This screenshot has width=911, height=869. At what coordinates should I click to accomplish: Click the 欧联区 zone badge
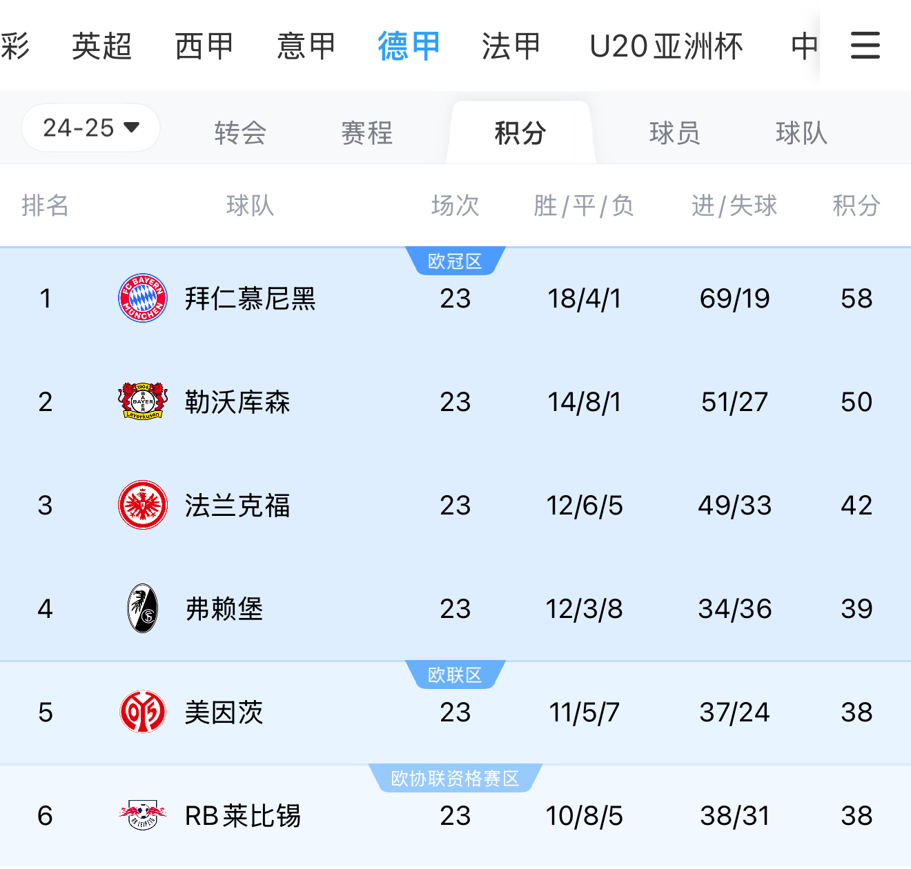pyautogui.click(x=455, y=675)
